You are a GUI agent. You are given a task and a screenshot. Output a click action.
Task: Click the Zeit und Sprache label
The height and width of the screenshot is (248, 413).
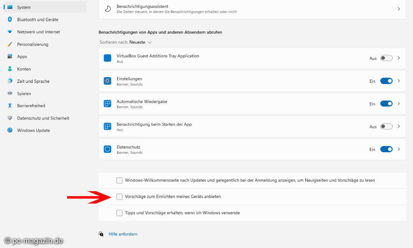point(33,81)
